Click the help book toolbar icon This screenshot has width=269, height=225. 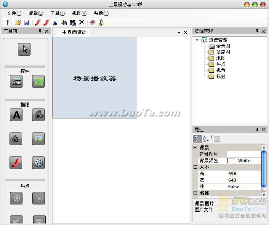tap(93, 22)
